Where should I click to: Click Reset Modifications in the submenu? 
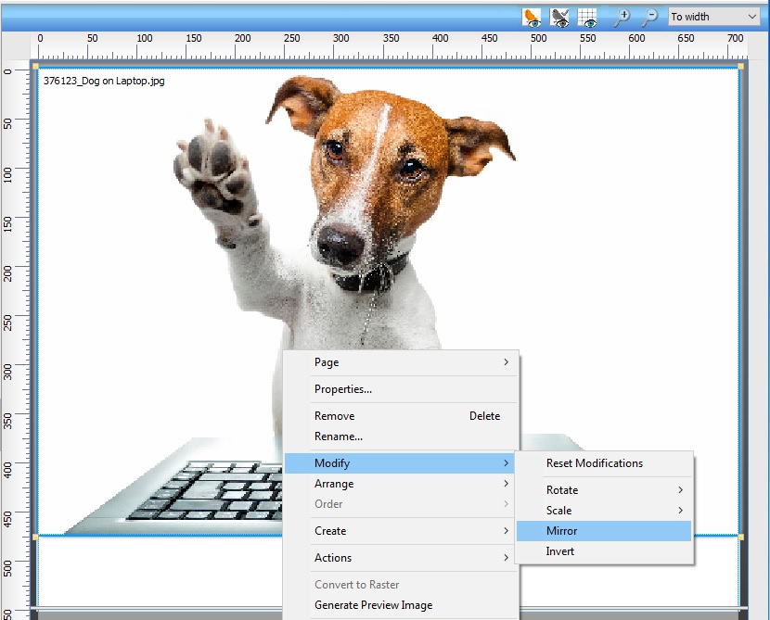coord(604,463)
